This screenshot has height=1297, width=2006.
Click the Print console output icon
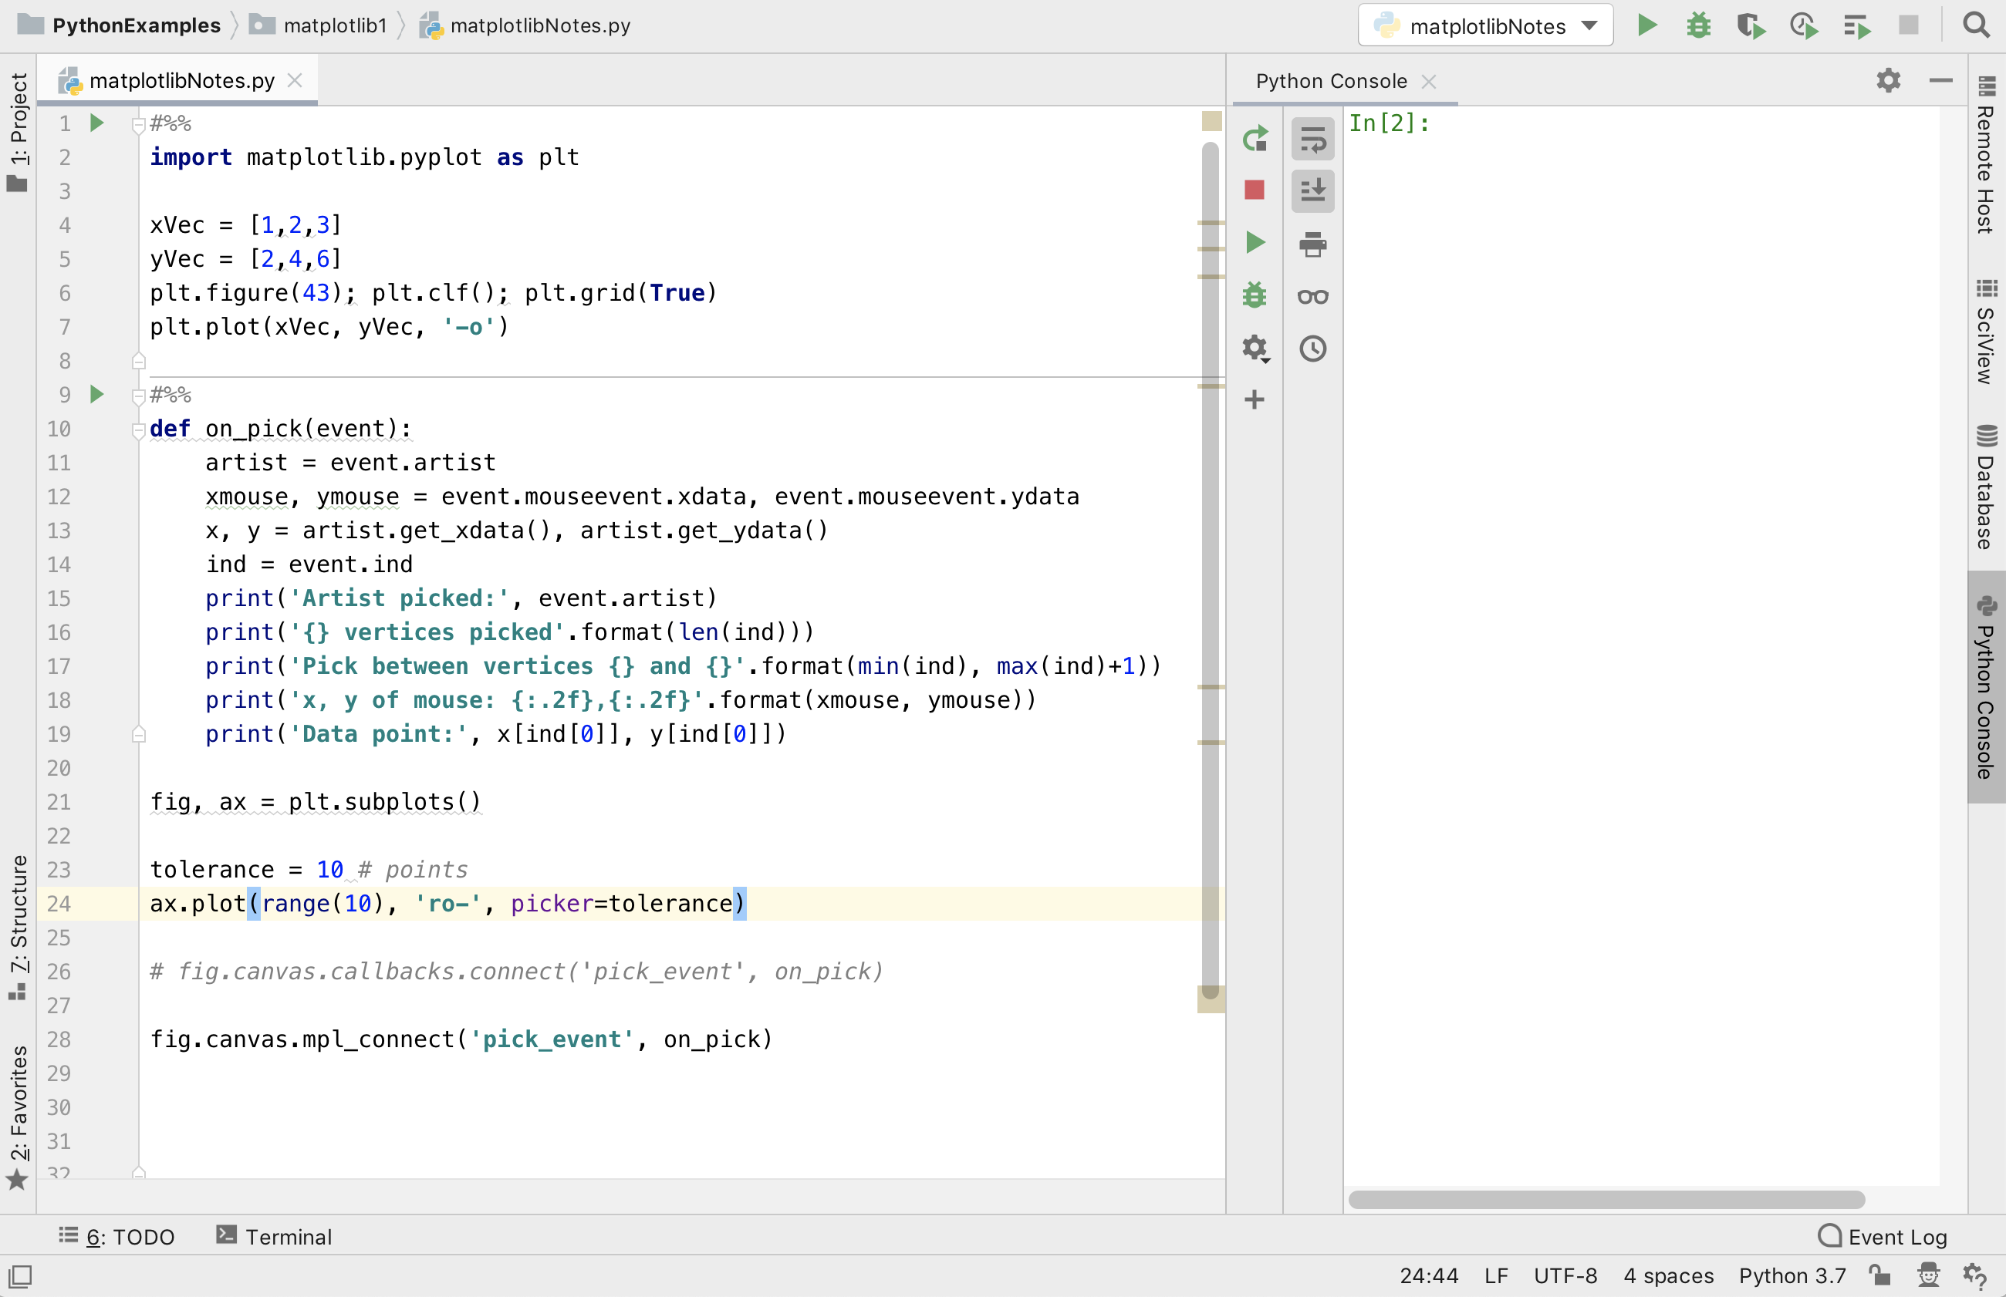click(1312, 244)
